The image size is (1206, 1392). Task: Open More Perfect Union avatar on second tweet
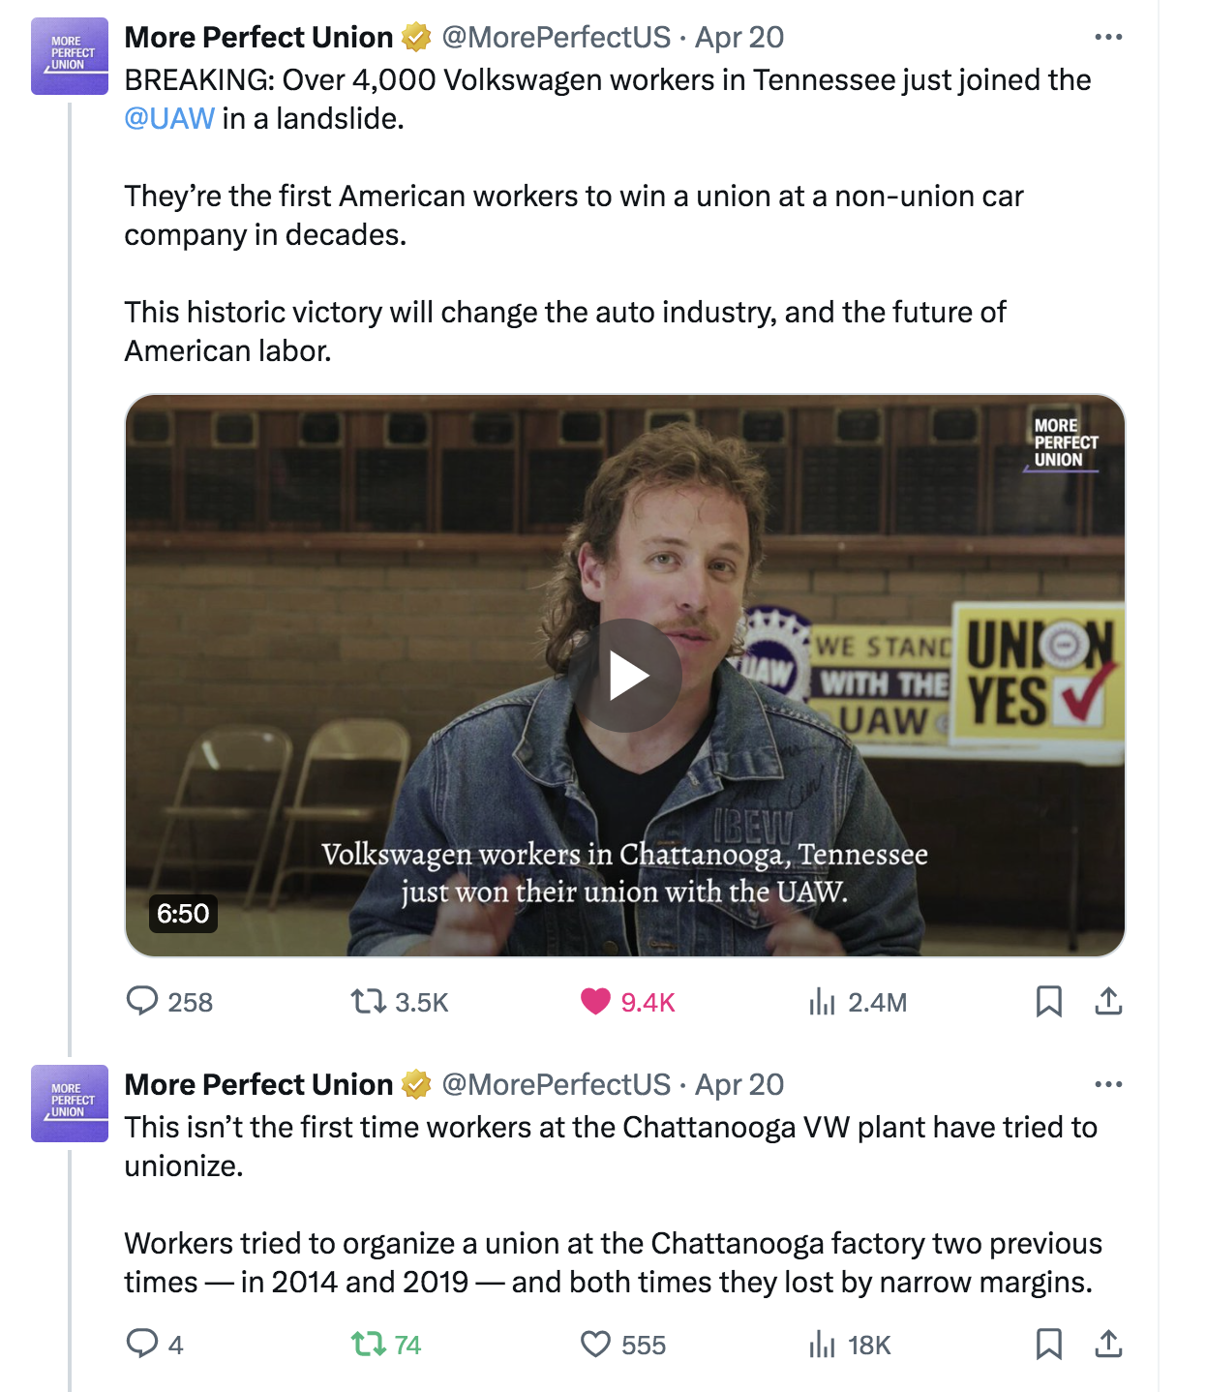tap(70, 1103)
